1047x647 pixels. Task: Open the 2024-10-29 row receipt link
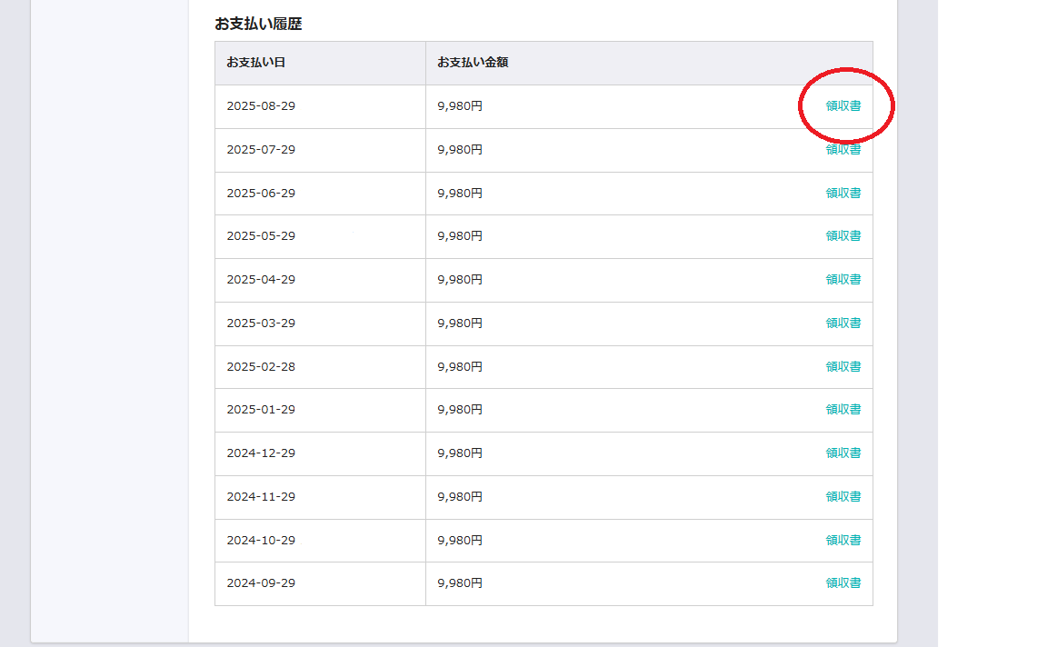(x=843, y=541)
